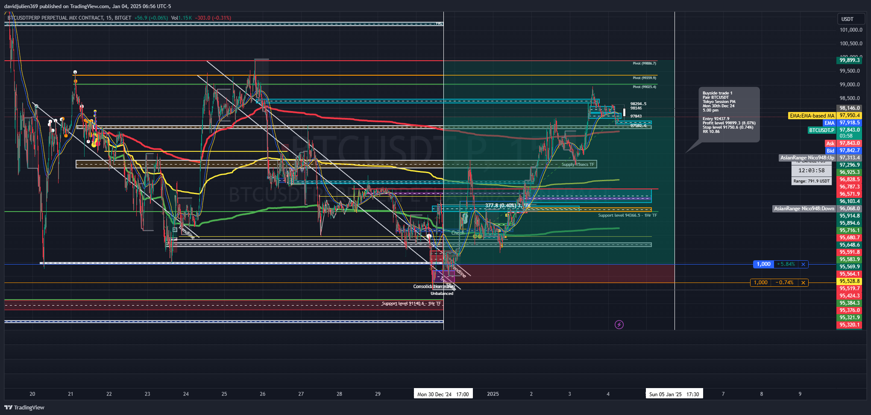Click the blue Bid label
871x415 pixels.
point(830,150)
